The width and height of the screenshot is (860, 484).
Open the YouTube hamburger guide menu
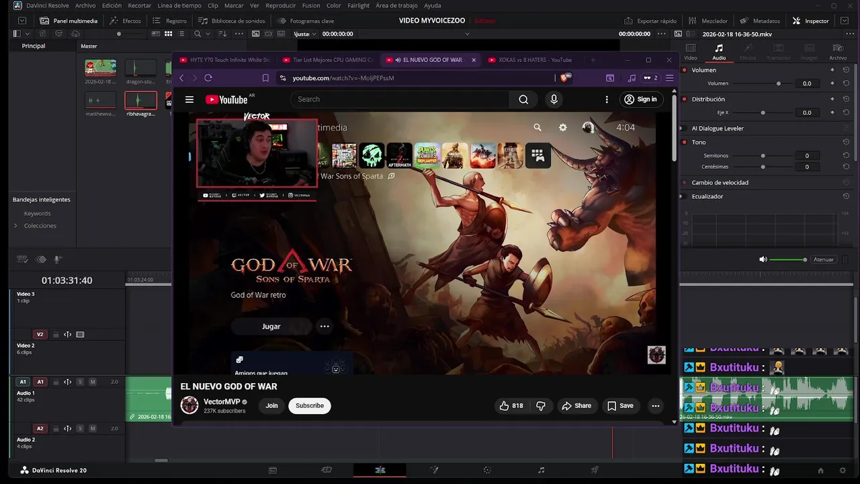[x=189, y=99]
